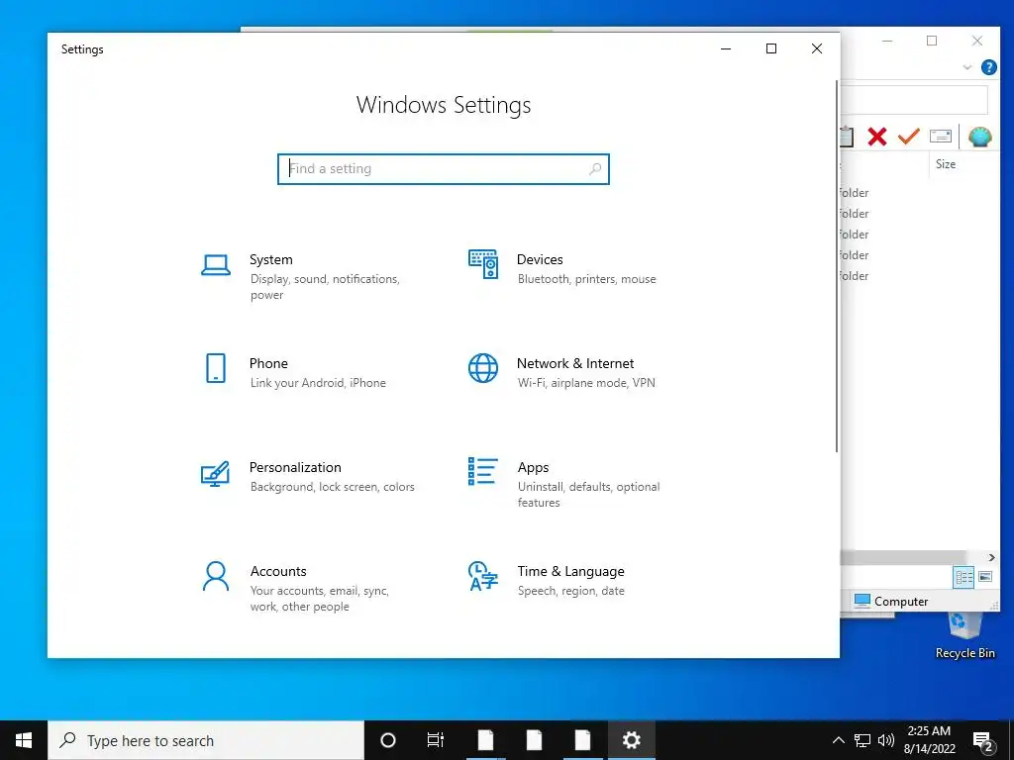Open Help via the blue question mark
Image resolution: width=1014 pixels, height=760 pixels.
pos(989,67)
